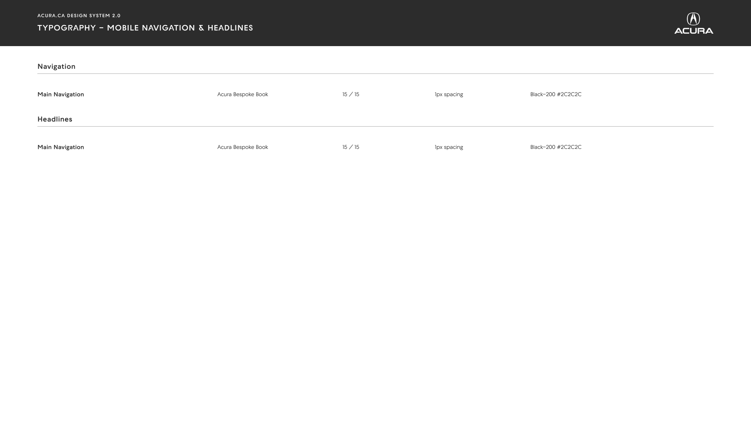Image resolution: width=751 pixels, height=422 pixels.
Task: Click the '15 / 15' value under Headlines
Action: click(x=351, y=147)
